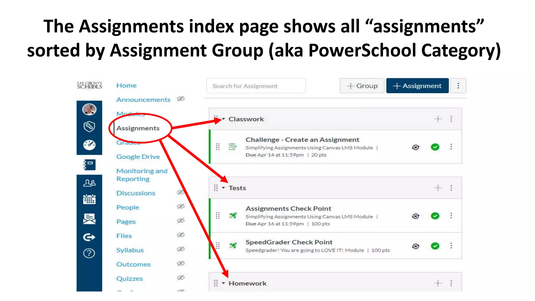
Task: Click the + Group button
Action: tap(362, 86)
